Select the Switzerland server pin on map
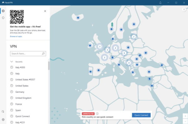The image size is (188, 124). [x=112, y=57]
